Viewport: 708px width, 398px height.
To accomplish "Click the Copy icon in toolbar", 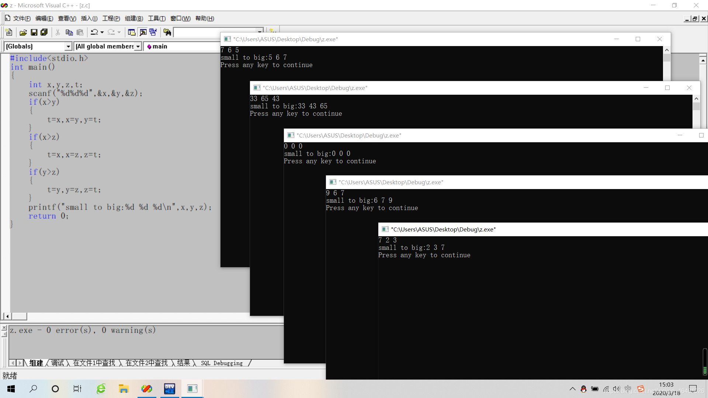I will click(x=69, y=32).
